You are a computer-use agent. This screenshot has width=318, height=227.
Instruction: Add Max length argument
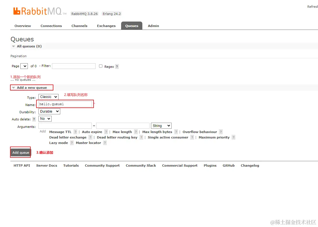click(x=122, y=132)
